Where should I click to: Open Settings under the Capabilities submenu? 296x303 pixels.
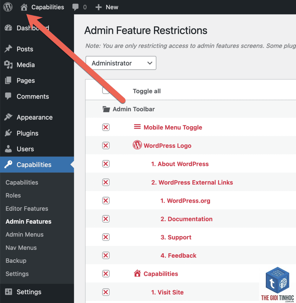(x=17, y=274)
